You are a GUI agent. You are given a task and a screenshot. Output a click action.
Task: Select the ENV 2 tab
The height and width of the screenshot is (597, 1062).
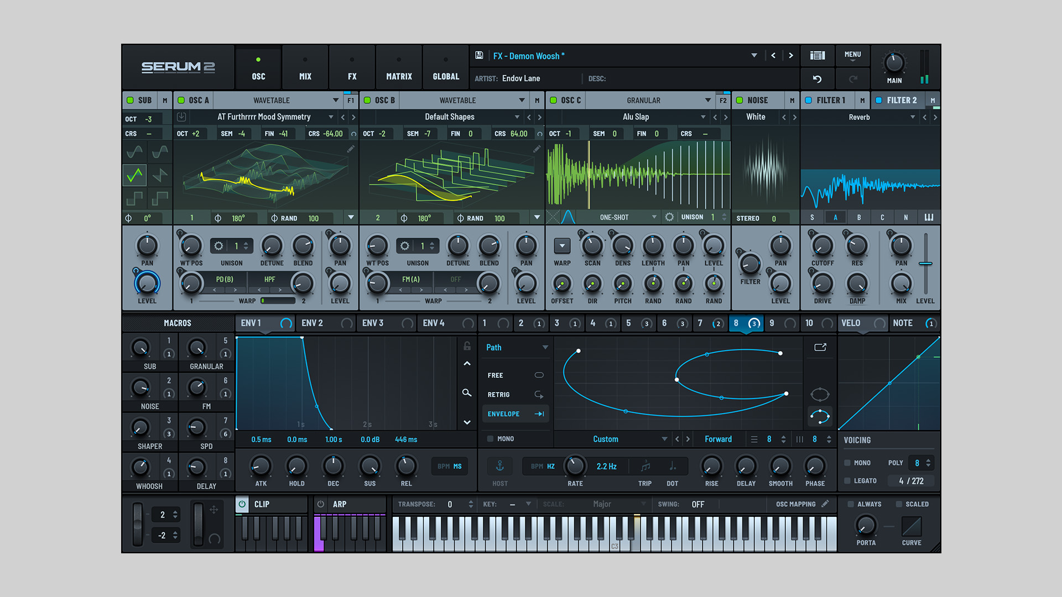pos(326,323)
